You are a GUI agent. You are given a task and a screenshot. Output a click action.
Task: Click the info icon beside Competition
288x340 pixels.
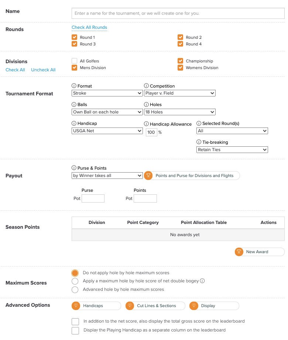tap(147, 86)
